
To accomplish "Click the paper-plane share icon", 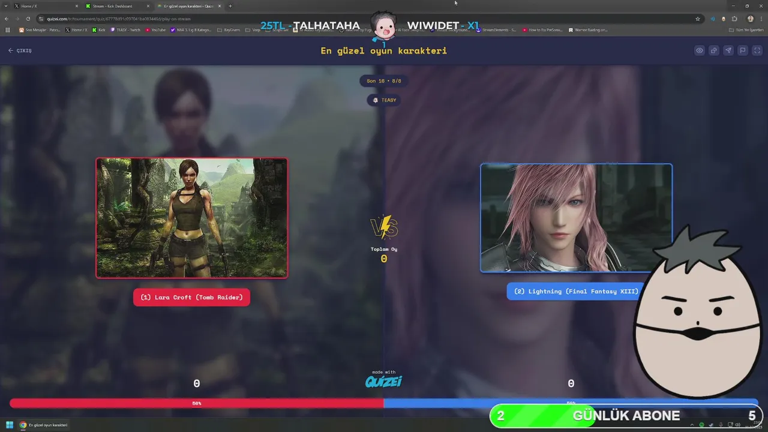I will [x=728, y=50].
